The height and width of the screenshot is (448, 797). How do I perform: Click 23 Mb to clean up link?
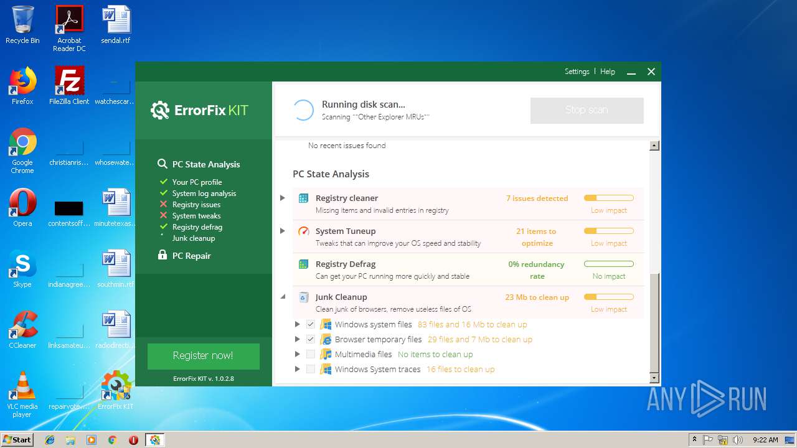tap(537, 297)
